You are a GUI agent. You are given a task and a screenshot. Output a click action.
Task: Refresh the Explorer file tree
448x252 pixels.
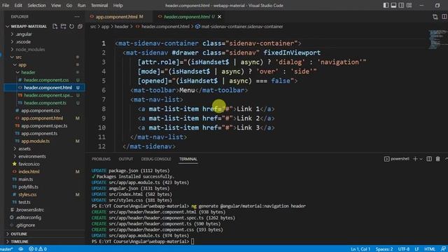[71, 27]
